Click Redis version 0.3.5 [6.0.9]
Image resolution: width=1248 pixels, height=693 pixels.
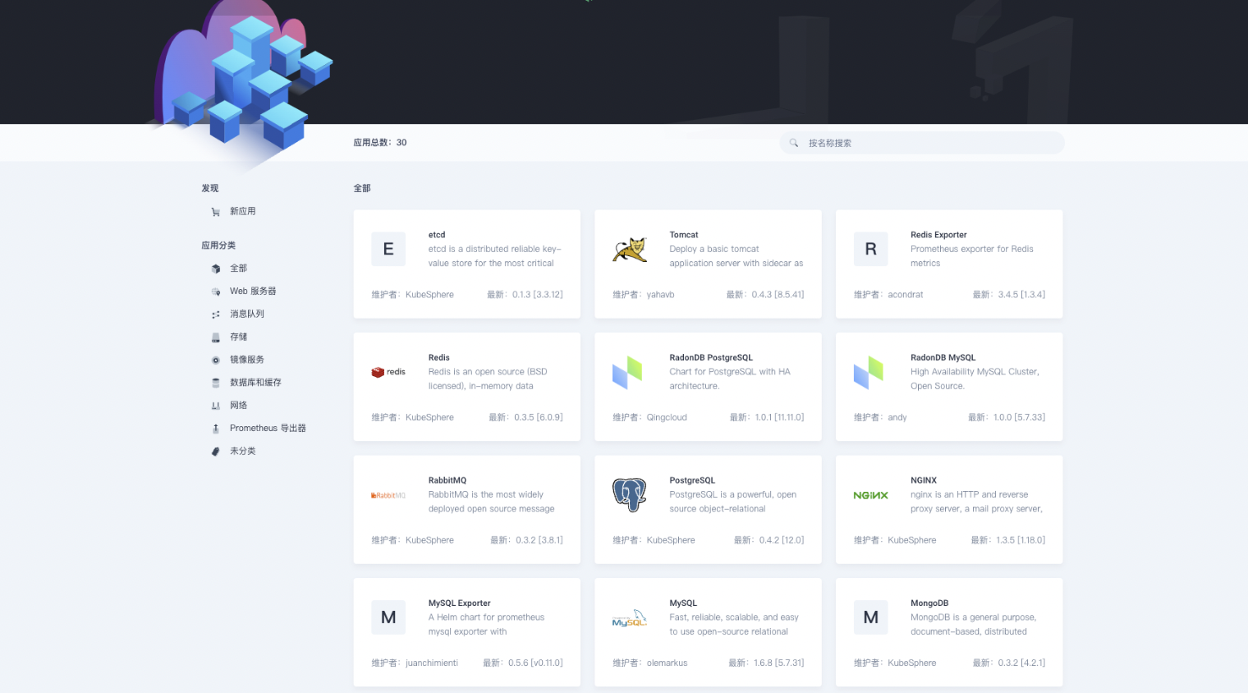pos(539,418)
